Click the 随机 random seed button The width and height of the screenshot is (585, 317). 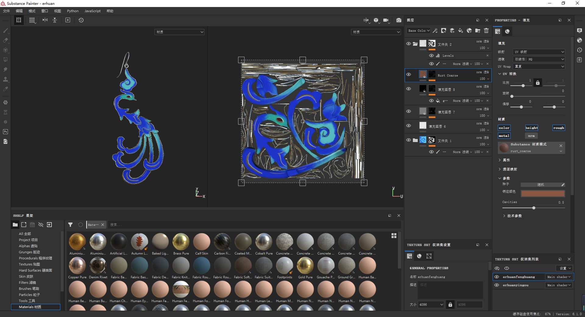[x=541, y=185]
